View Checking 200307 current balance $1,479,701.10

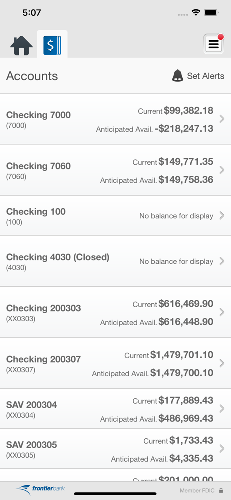coord(182,355)
